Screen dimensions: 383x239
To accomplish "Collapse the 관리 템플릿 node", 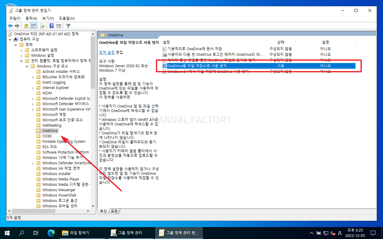I will [21, 61].
